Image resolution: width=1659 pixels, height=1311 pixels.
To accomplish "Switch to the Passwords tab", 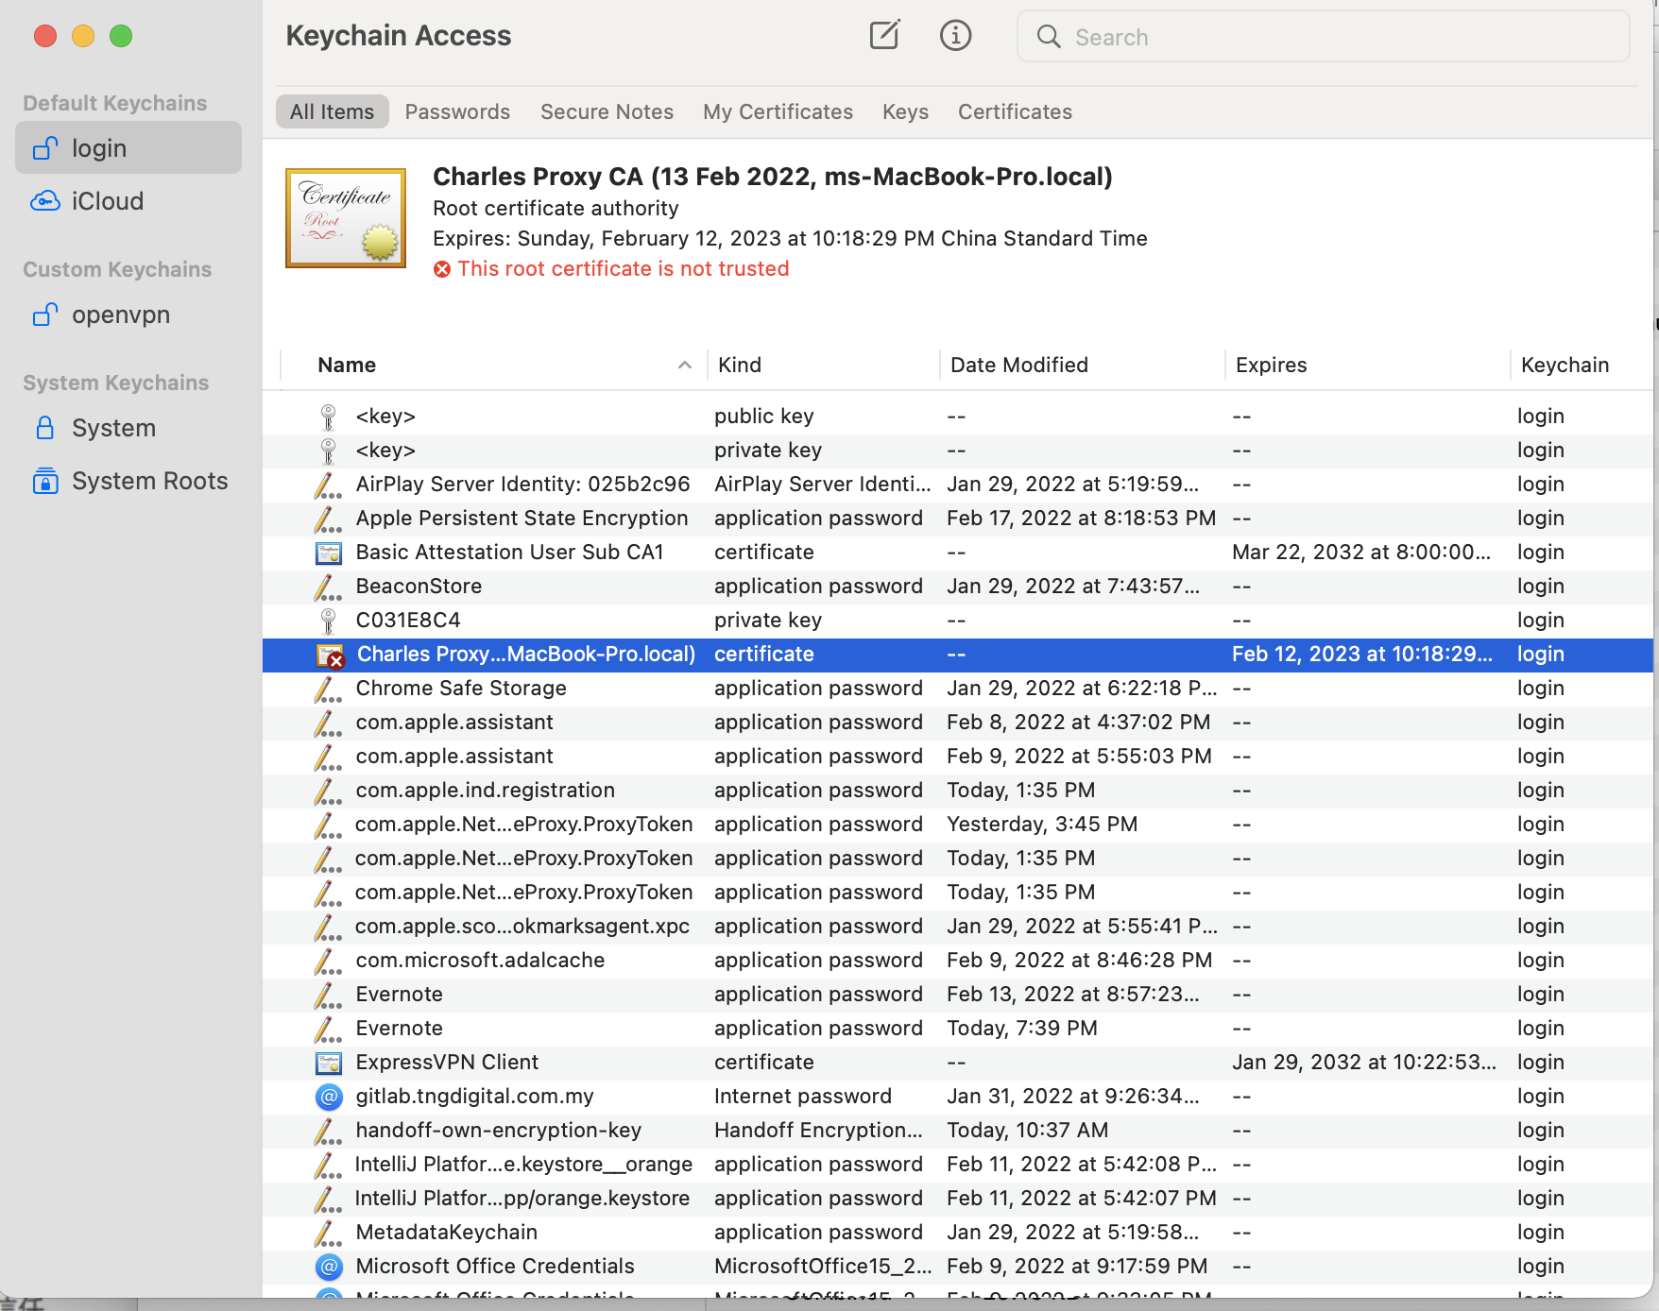I will click(457, 111).
